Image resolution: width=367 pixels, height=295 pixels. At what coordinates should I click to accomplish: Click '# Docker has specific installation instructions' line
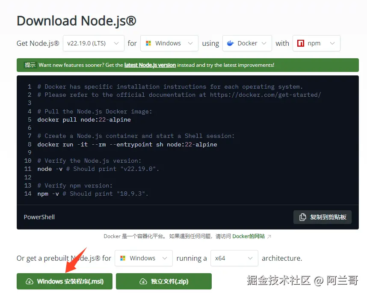coord(170,86)
